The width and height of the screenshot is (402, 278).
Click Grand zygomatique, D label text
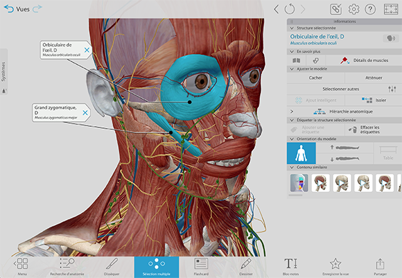click(55, 110)
